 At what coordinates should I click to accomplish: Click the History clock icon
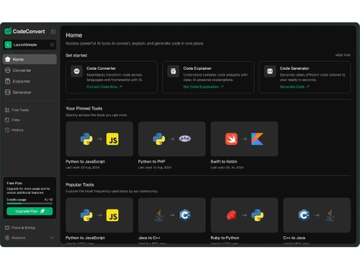point(7,130)
